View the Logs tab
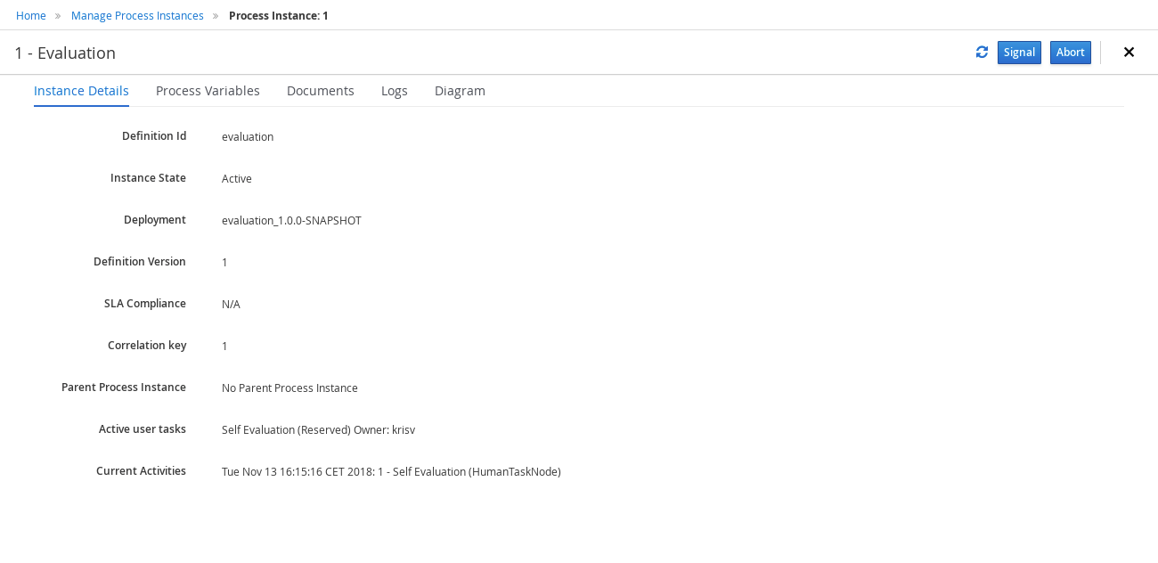The width and height of the screenshot is (1158, 563). (394, 91)
